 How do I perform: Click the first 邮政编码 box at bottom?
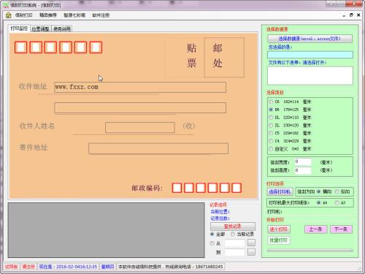(177, 188)
